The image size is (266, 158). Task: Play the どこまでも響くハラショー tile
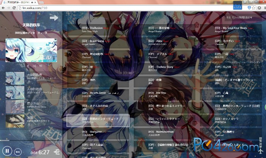click(x=231, y=82)
